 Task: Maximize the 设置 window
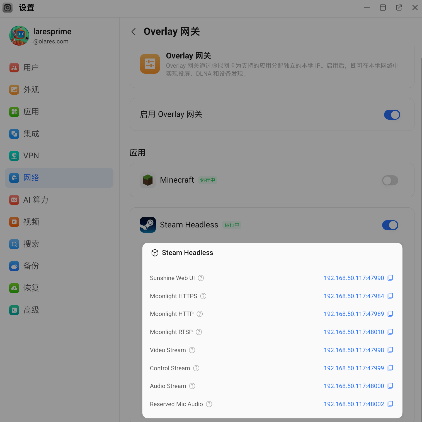click(x=383, y=8)
